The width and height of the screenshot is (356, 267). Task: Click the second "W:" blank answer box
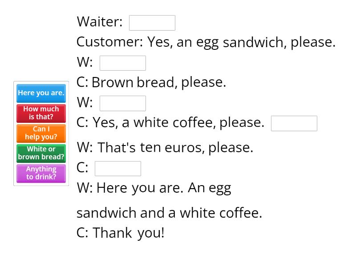123,103
